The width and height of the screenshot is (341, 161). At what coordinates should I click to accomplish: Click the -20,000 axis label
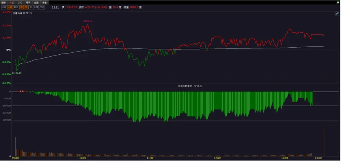(6, 120)
